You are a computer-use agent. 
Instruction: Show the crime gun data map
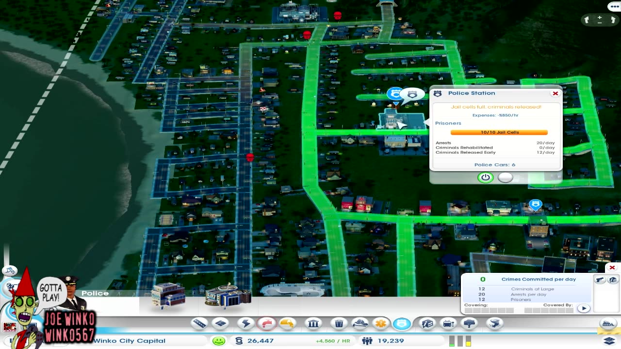pyautogui.click(x=600, y=280)
